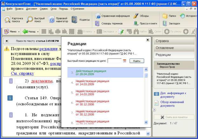Select Действующая редакция от 28.04.2009
The image size is (198, 139).
[105, 73]
